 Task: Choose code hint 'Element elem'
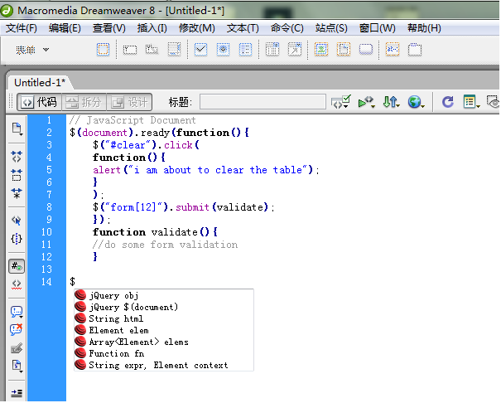point(164,330)
